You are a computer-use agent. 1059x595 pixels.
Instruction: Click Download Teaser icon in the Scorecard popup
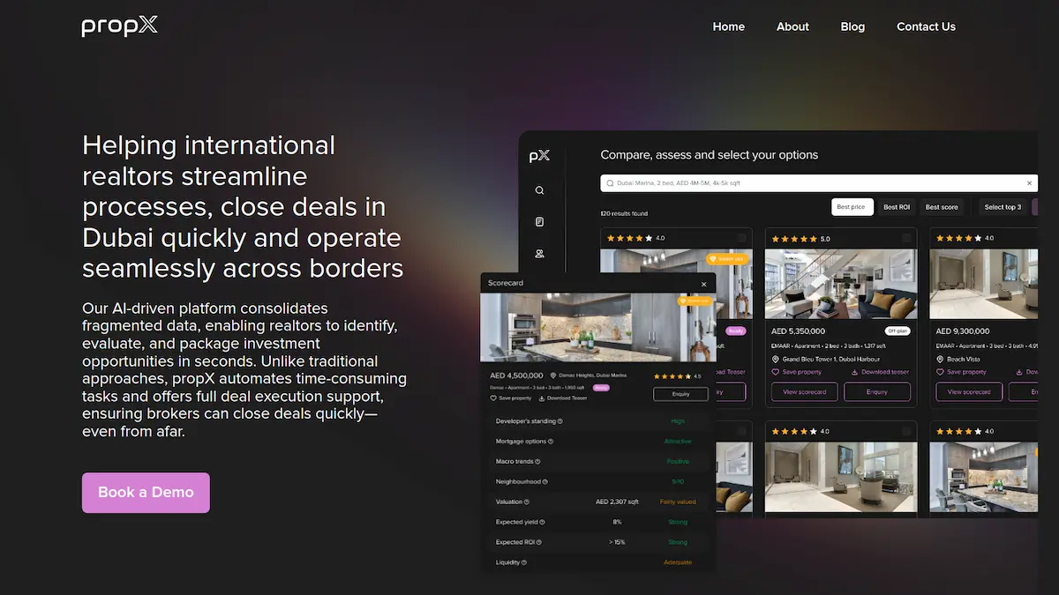(x=541, y=398)
